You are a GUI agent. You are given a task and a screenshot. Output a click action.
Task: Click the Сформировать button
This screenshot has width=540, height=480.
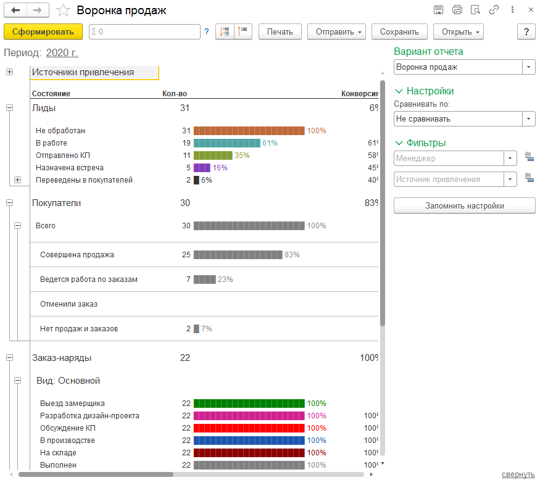tap(43, 31)
